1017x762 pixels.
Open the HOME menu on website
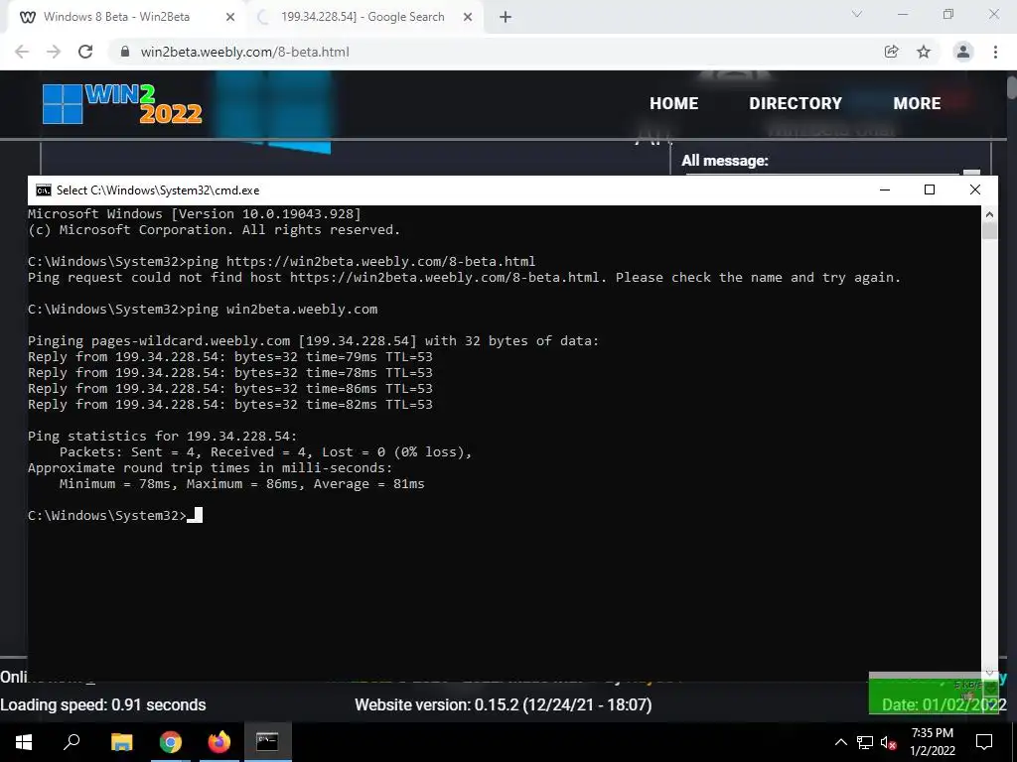674,103
